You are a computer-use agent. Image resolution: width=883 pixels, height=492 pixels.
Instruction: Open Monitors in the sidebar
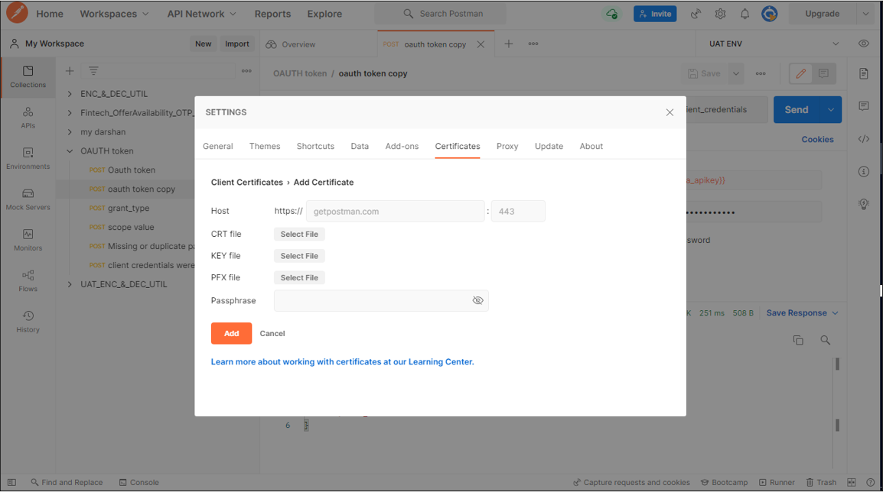[x=28, y=240]
